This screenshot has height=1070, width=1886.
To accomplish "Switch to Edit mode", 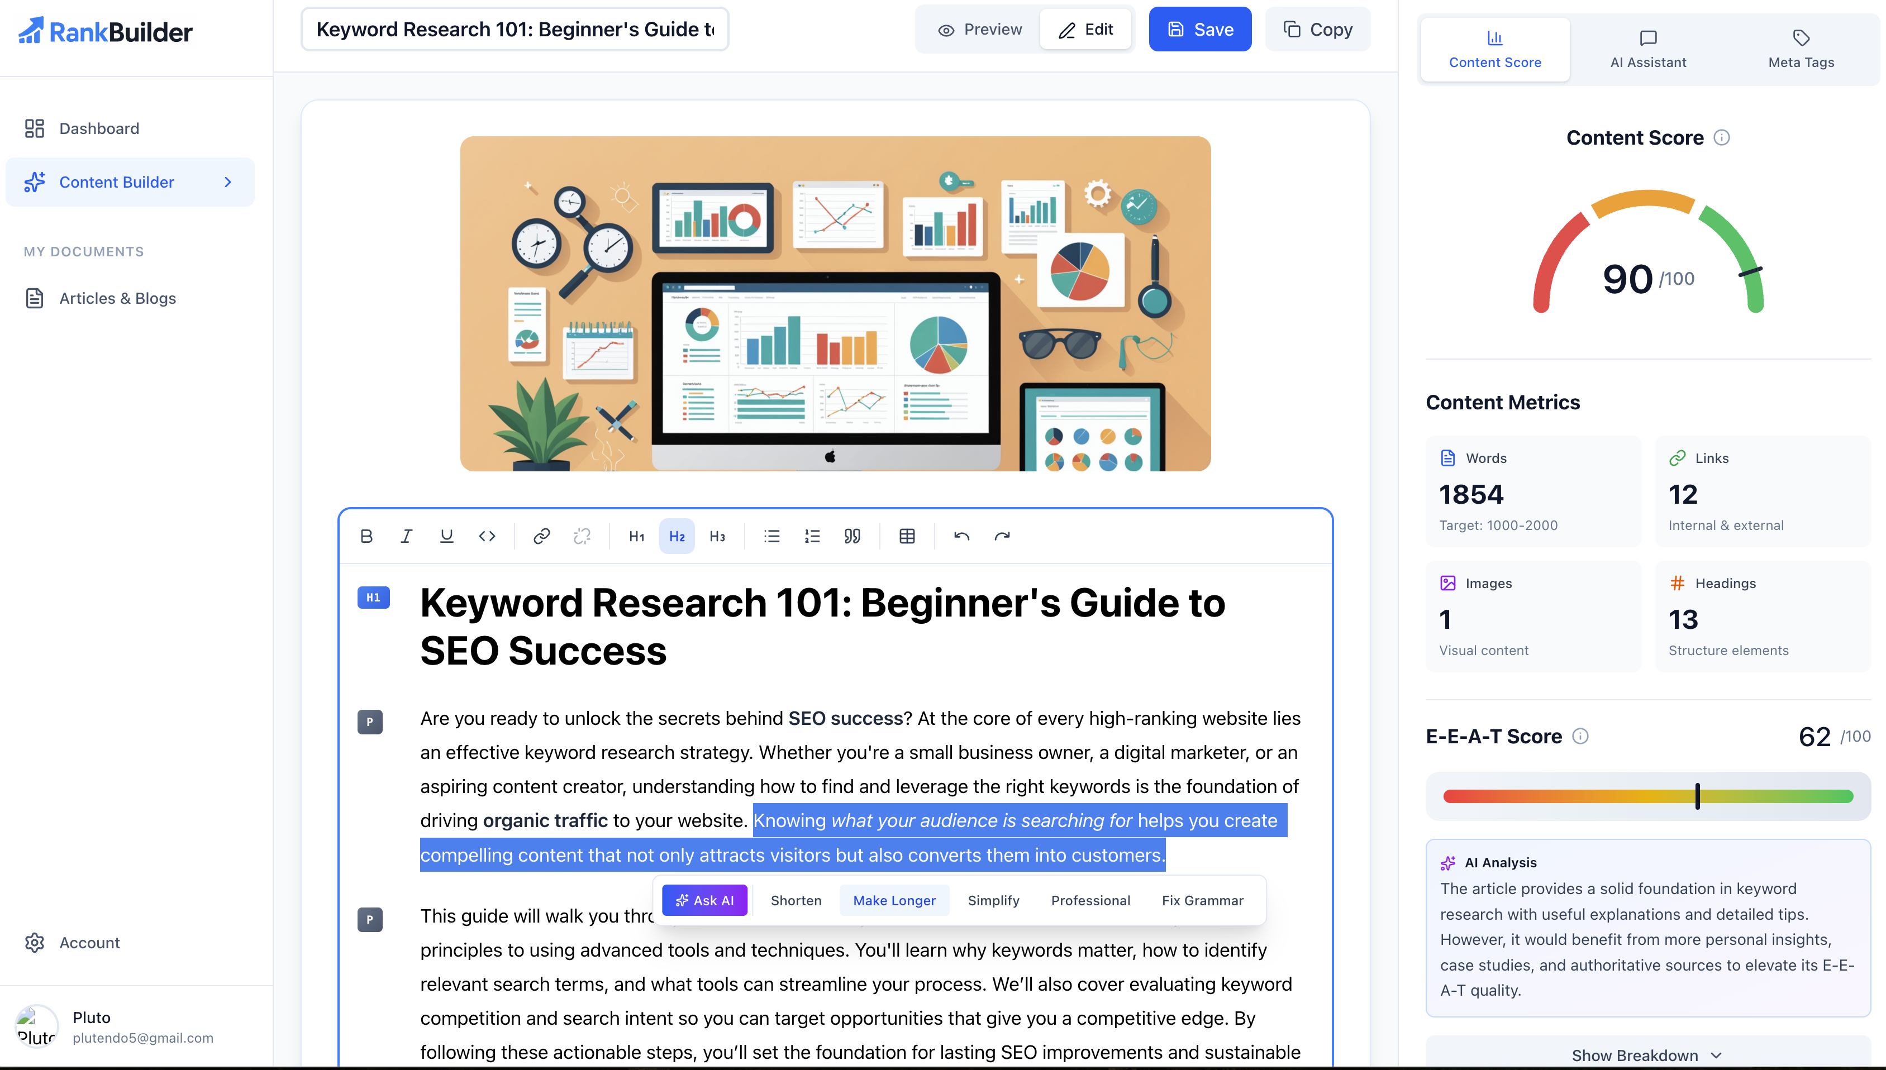I will (1085, 30).
